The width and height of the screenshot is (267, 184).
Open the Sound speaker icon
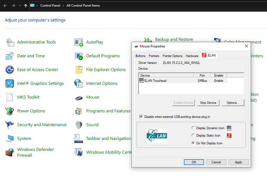[79, 125]
